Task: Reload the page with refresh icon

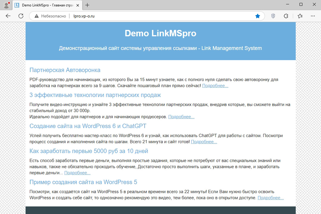Action: pyautogui.click(x=21, y=16)
